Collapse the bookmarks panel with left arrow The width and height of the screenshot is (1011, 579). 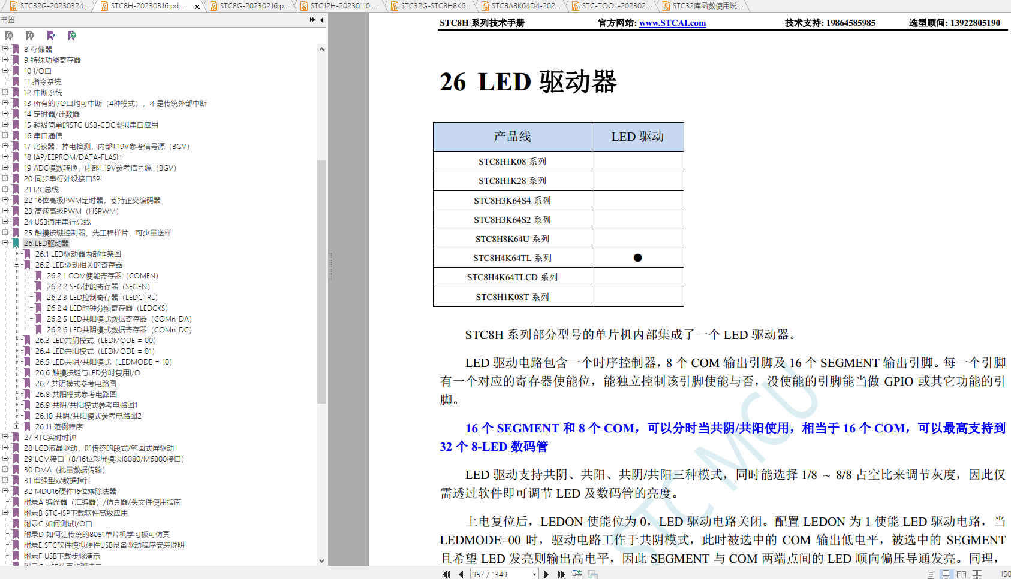tap(322, 20)
